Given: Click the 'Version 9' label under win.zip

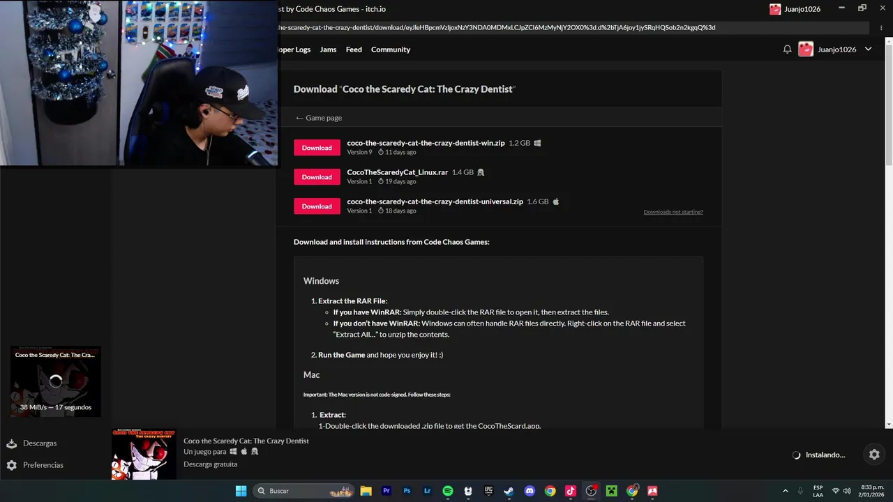Looking at the screenshot, I should tap(359, 152).
